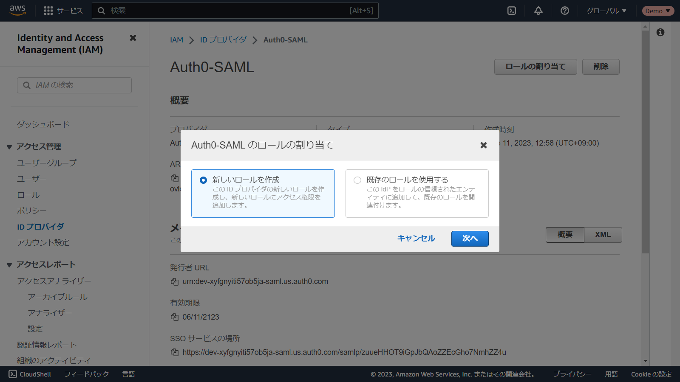Close the IAM navigation sidebar

click(x=133, y=38)
